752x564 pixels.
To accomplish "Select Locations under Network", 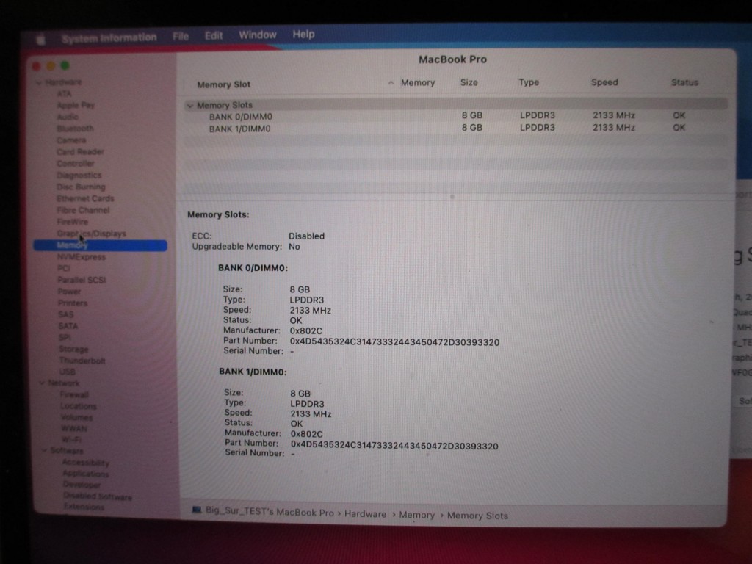I will point(79,406).
